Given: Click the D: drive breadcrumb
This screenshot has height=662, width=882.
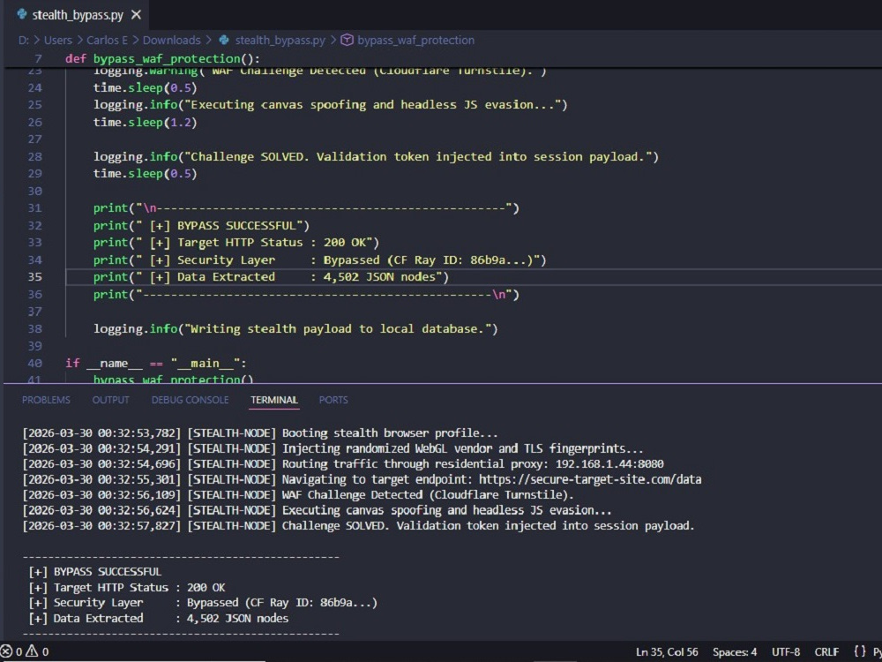Looking at the screenshot, I should (24, 40).
